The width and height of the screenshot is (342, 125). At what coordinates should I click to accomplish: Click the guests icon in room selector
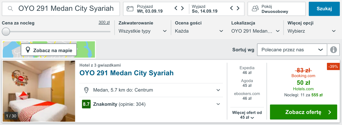(x=255, y=9)
